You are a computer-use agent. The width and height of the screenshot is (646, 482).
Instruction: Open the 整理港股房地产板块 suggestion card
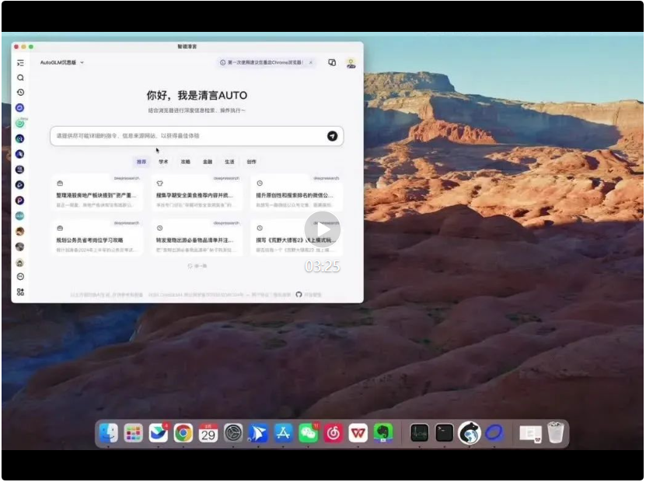(x=97, y=193)
